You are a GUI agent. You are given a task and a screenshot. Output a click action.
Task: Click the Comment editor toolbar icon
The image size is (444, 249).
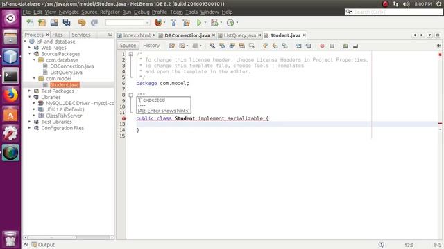point(345,46)
